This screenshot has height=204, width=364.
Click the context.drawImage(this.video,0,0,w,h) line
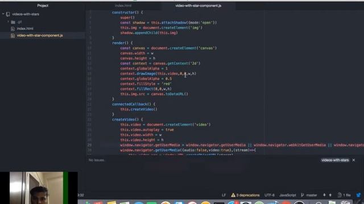158,74
